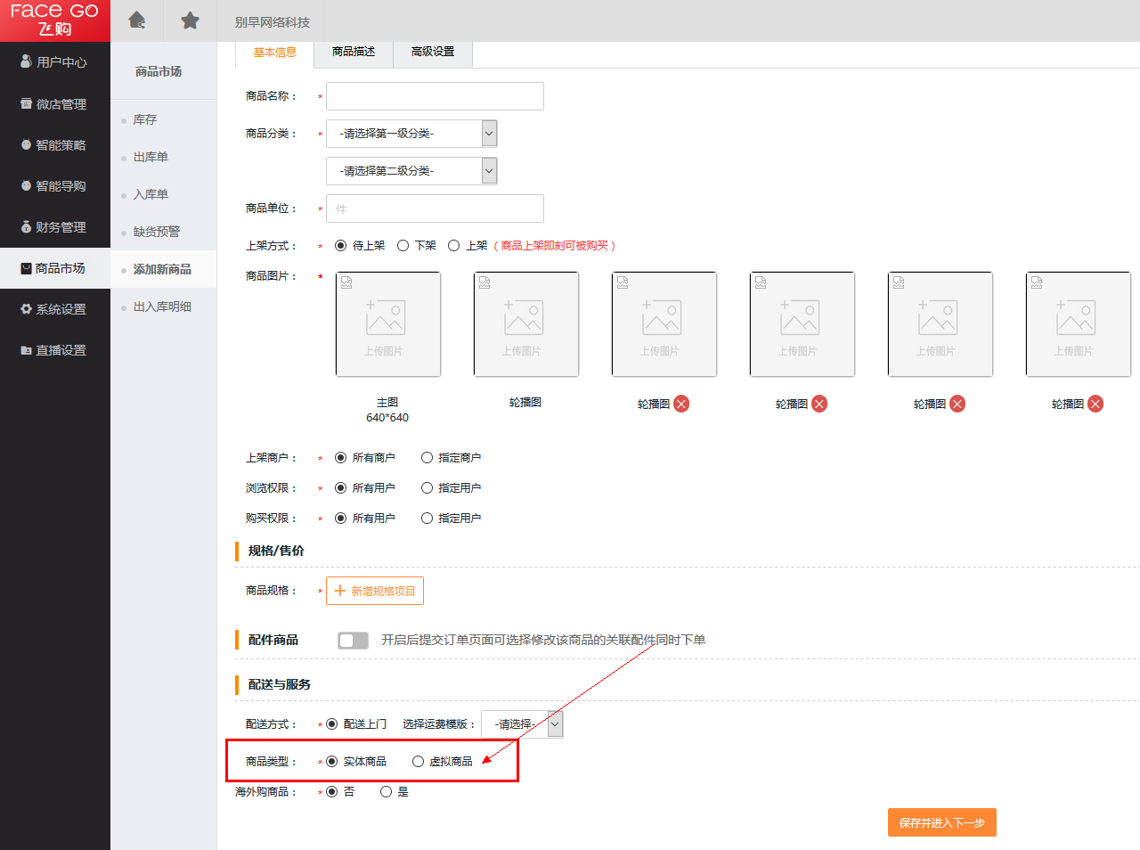Select the virtual product radio option

(x=418, y=762)
